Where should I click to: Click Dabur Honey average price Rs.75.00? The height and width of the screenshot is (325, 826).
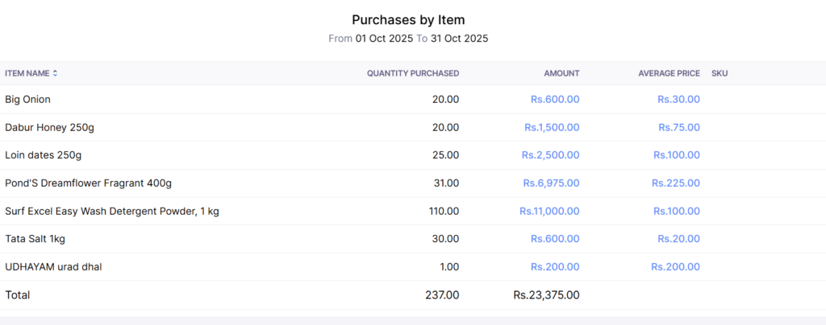[x=678, y=127]
